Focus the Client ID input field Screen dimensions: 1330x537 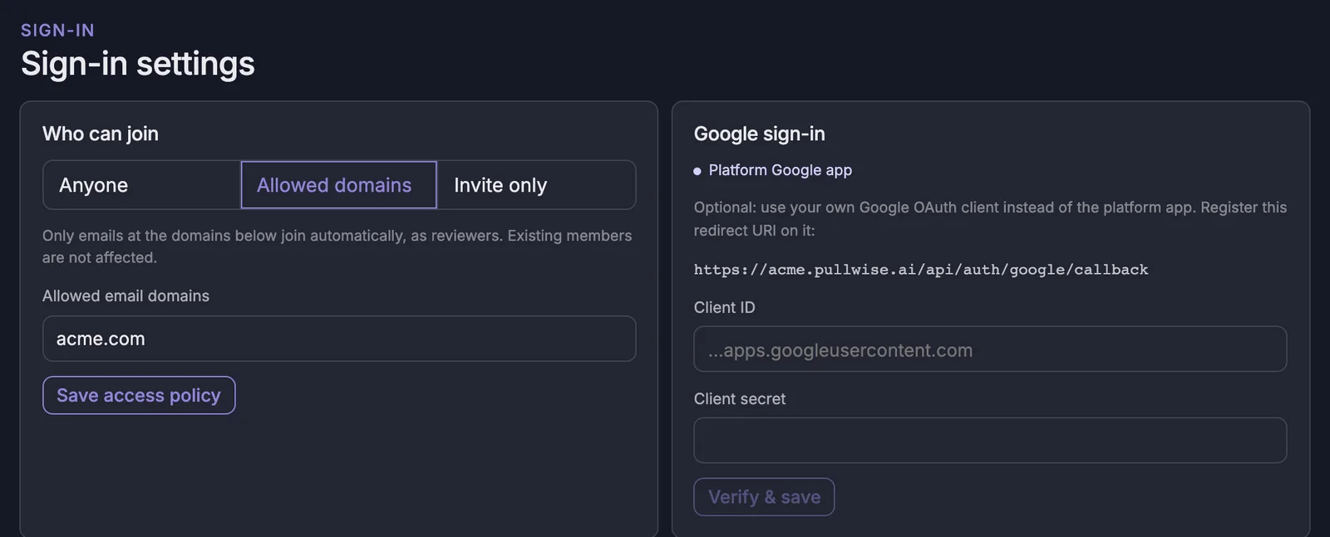point(990,349)
